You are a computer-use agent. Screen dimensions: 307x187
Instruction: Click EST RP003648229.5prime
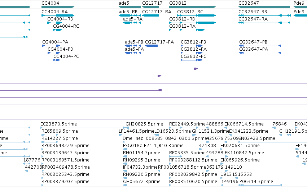65,146
